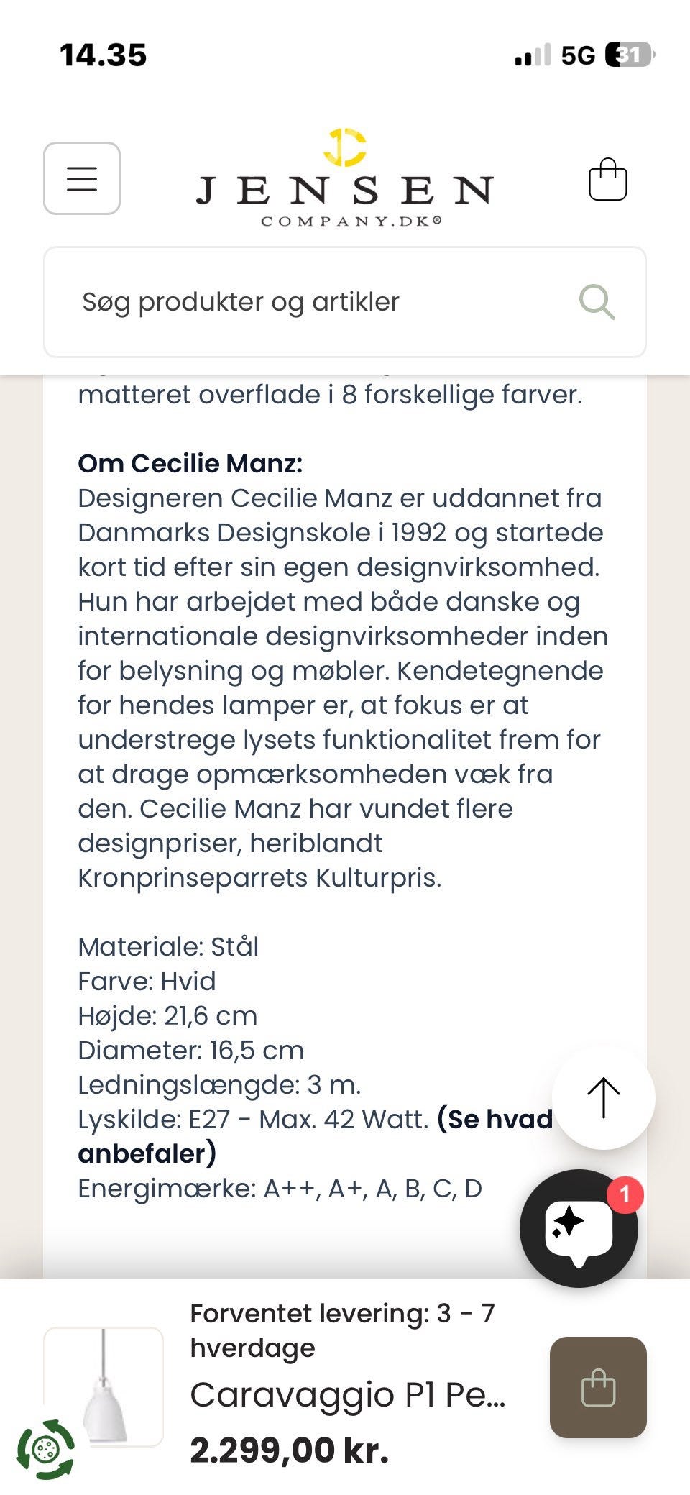690x1495 pixels.
Task: Open the AI chat assistant bubble
Action: 579,1228
